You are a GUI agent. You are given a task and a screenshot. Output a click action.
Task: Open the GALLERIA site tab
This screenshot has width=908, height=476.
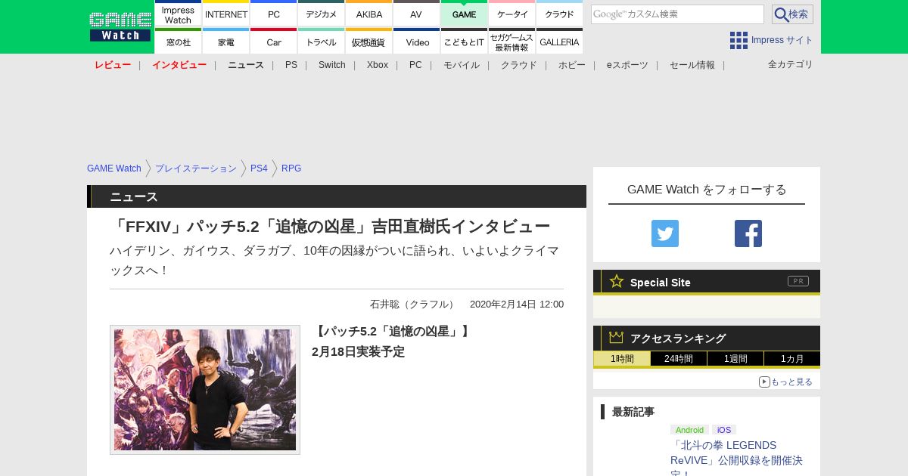click(x=559, y=41)
